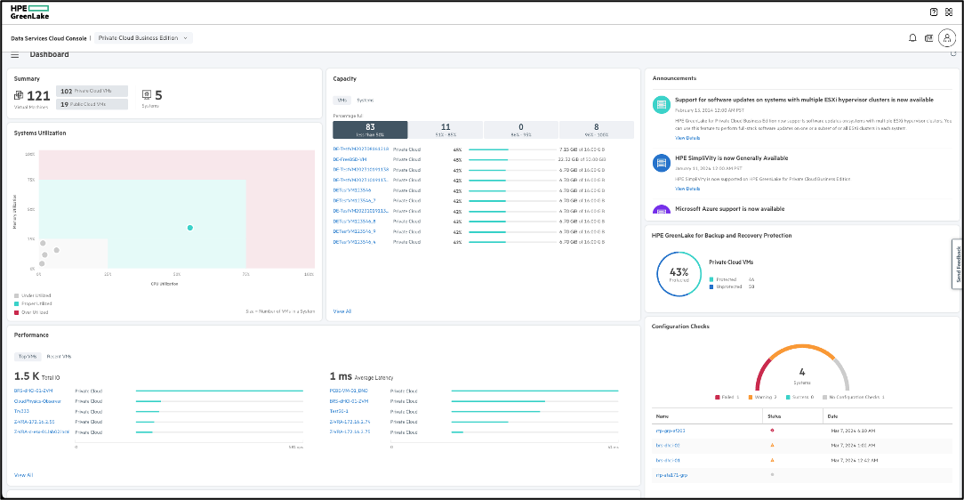Viewport: 964px width, 500px height.
Task: Select the 11 capacity range filter
Action: click(446, 130)
